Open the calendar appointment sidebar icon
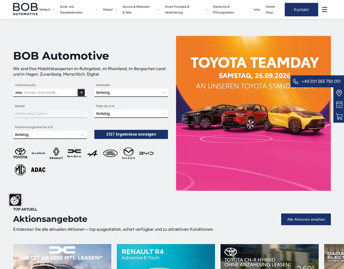 (x=339, y=105)
